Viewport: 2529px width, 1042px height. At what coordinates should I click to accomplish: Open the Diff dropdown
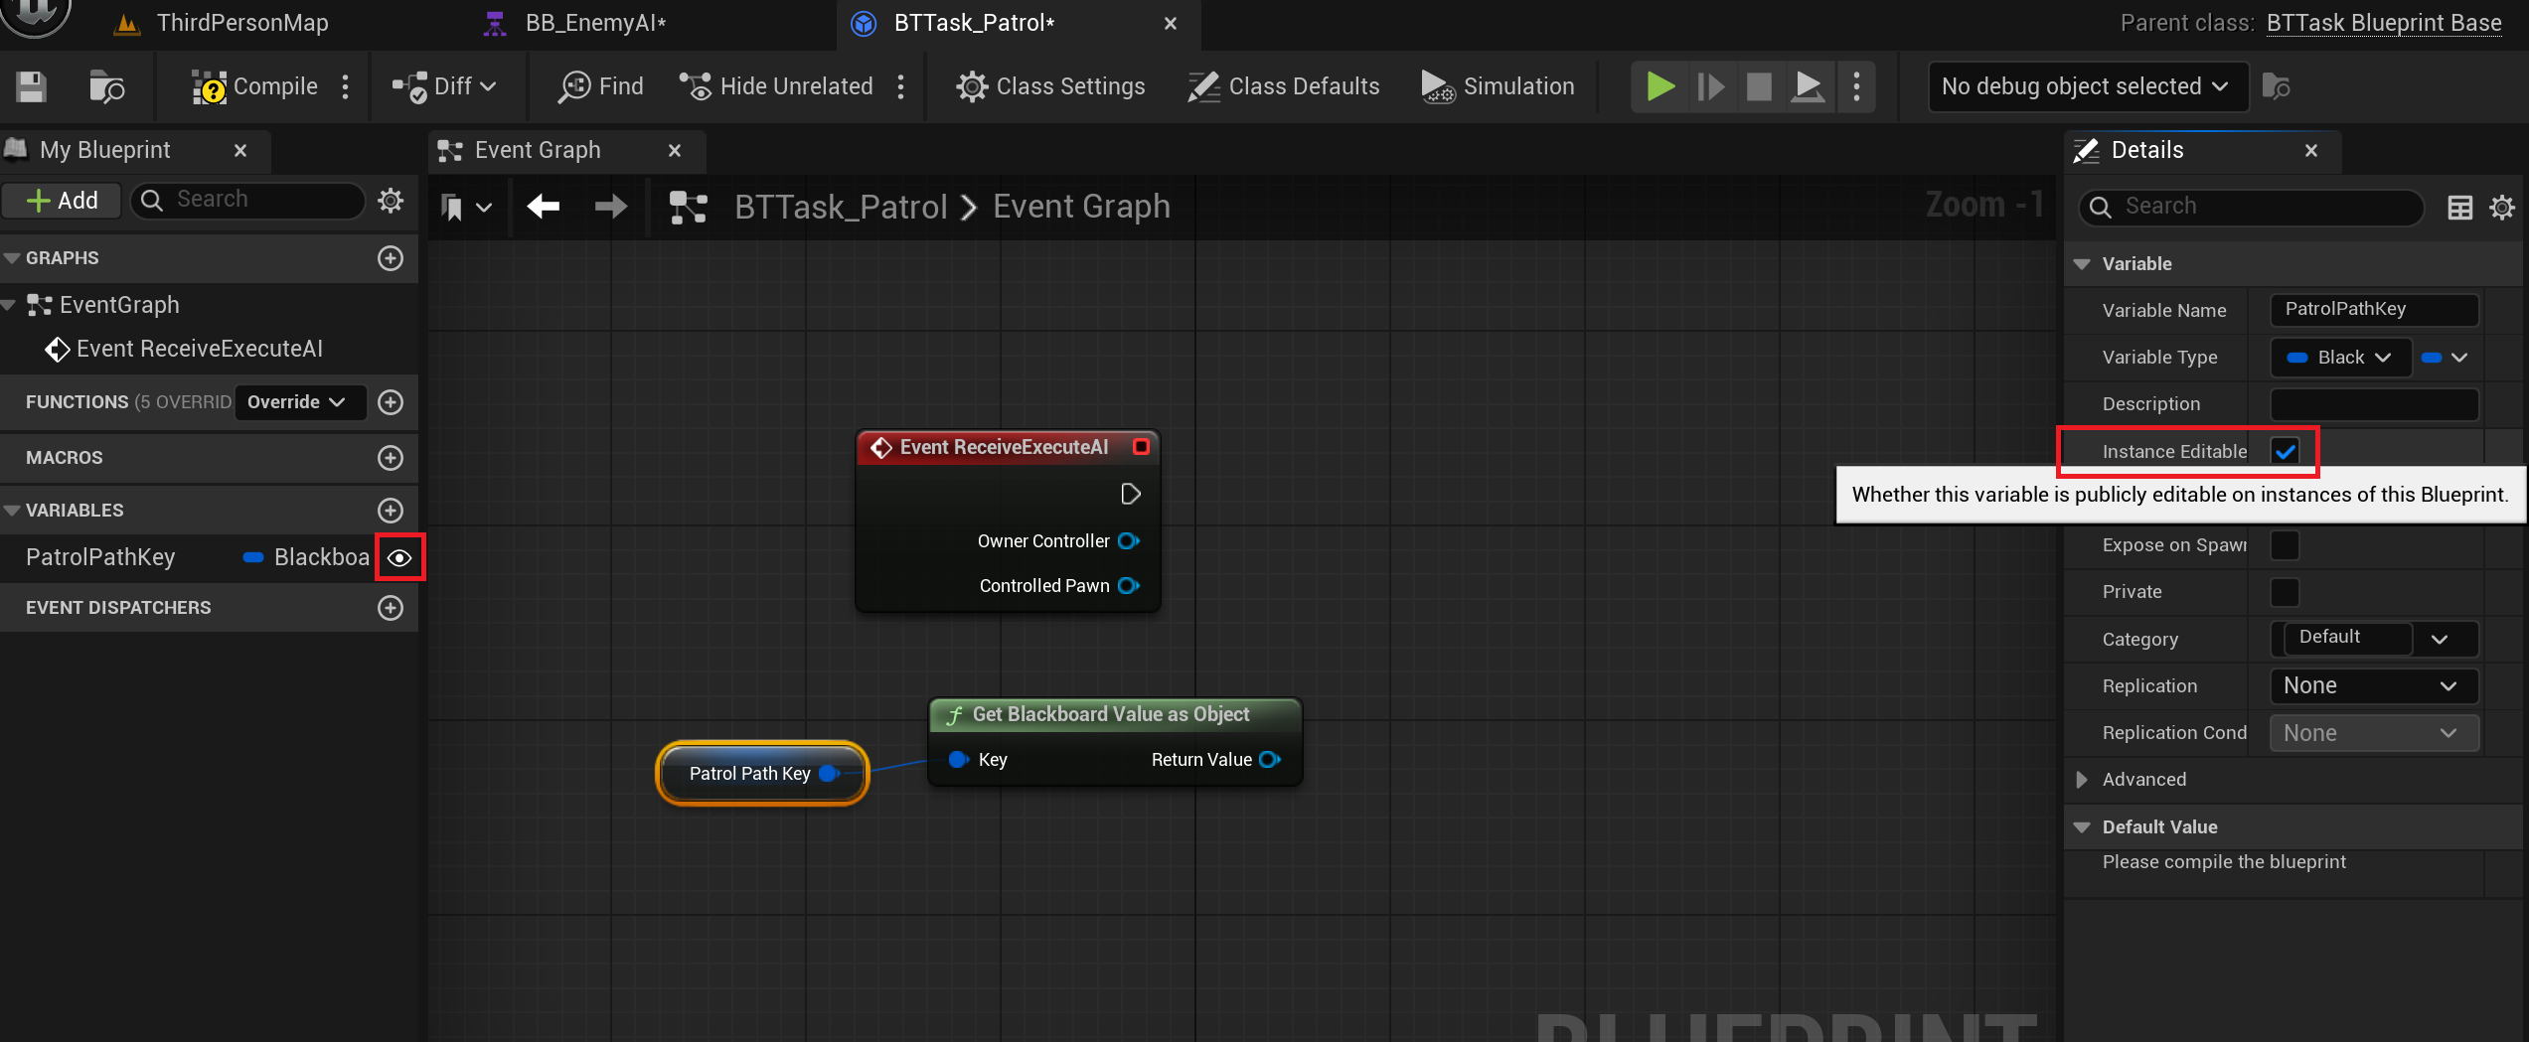444,86
